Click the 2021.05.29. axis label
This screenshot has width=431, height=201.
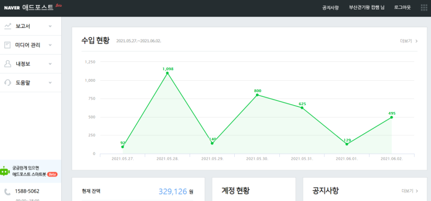click(212, 159)
